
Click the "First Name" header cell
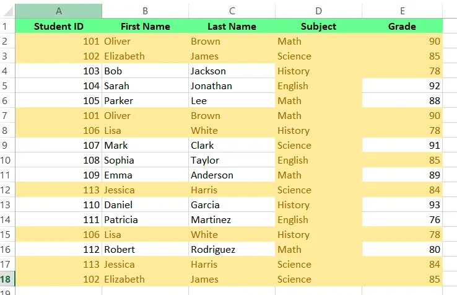click(x=146, y=27)
